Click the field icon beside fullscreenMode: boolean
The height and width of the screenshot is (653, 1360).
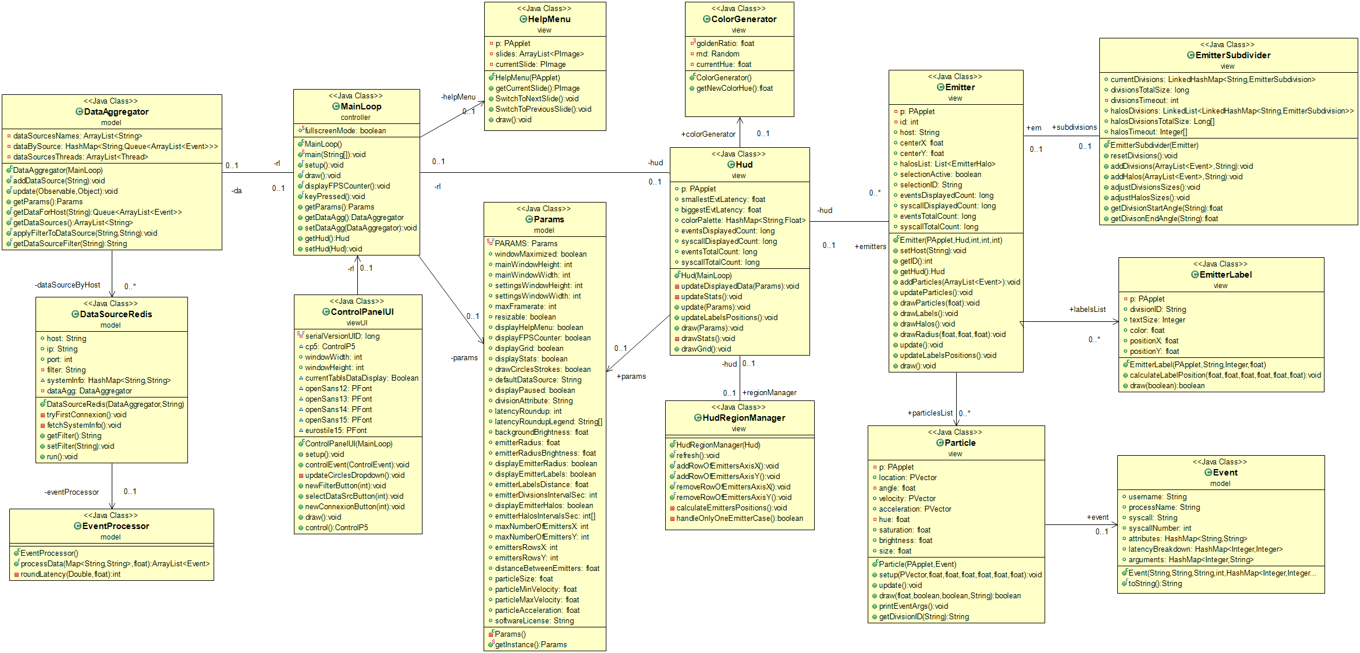(x=301, y=130)
